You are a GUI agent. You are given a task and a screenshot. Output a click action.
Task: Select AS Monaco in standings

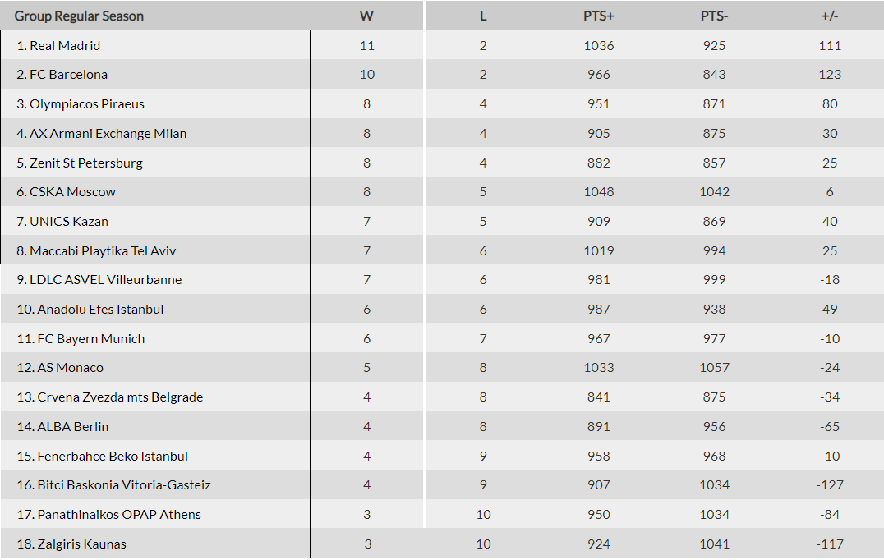tap(70, 368)
